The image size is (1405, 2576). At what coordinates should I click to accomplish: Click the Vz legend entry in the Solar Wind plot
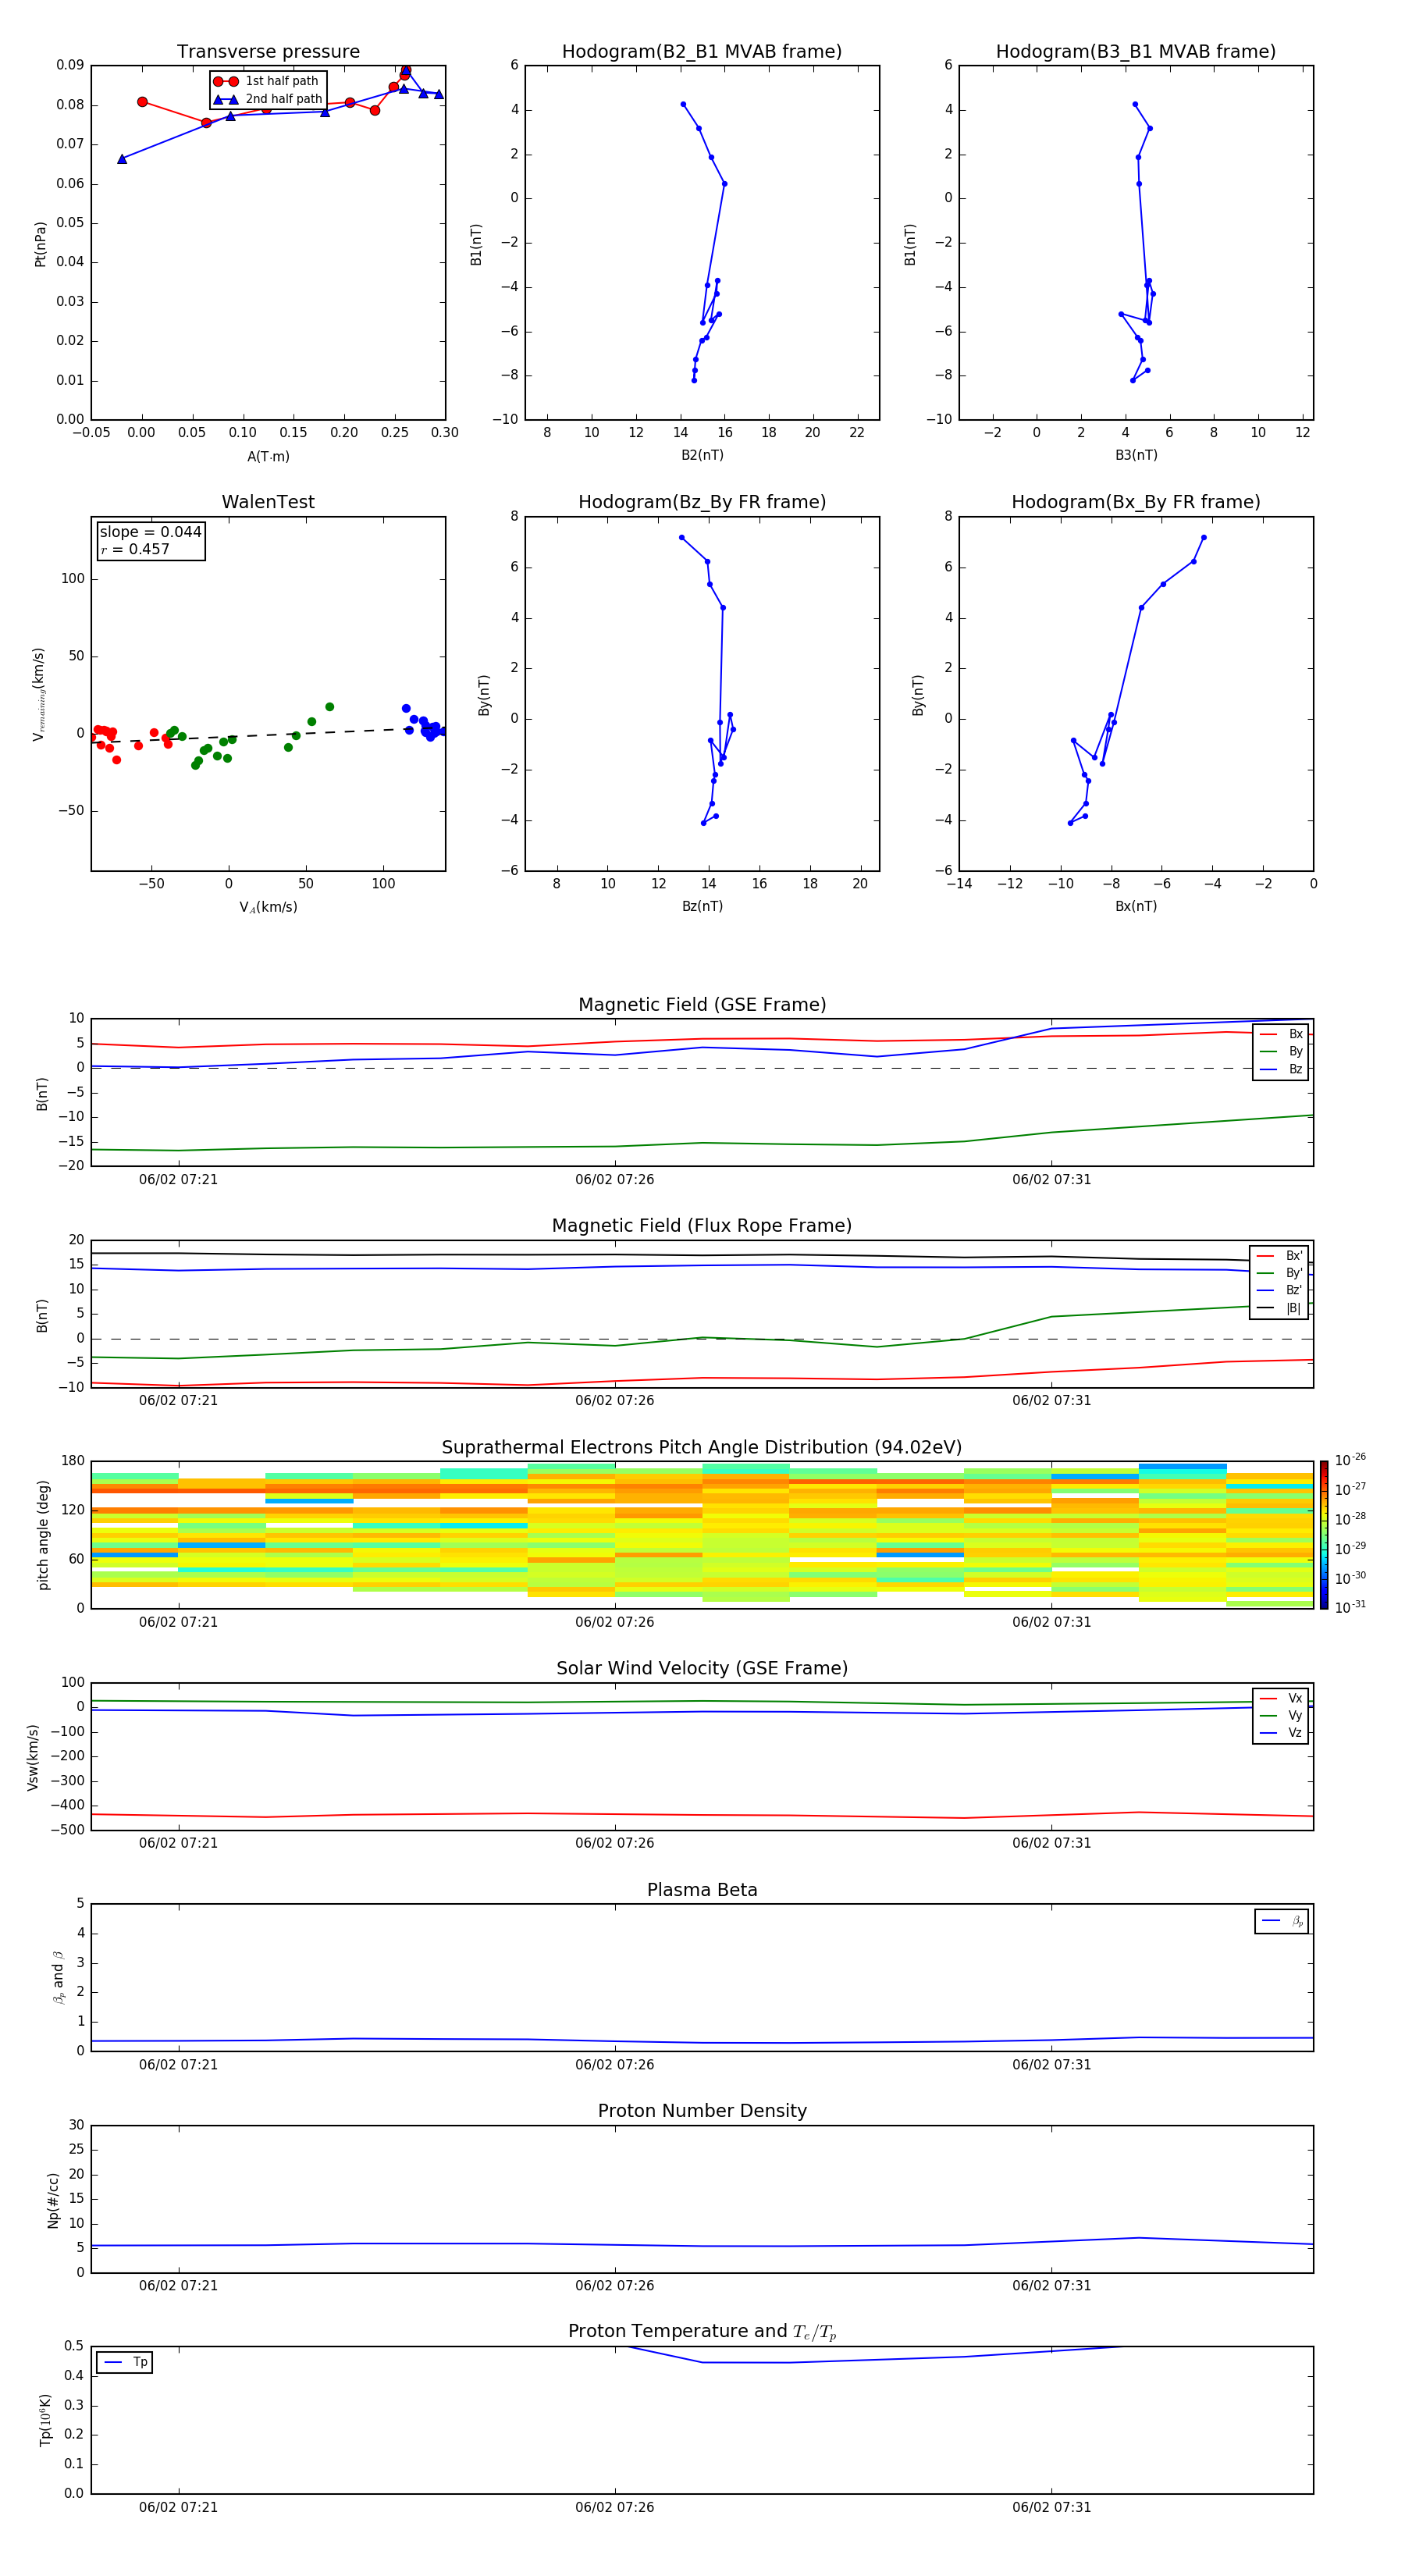1281,1733
